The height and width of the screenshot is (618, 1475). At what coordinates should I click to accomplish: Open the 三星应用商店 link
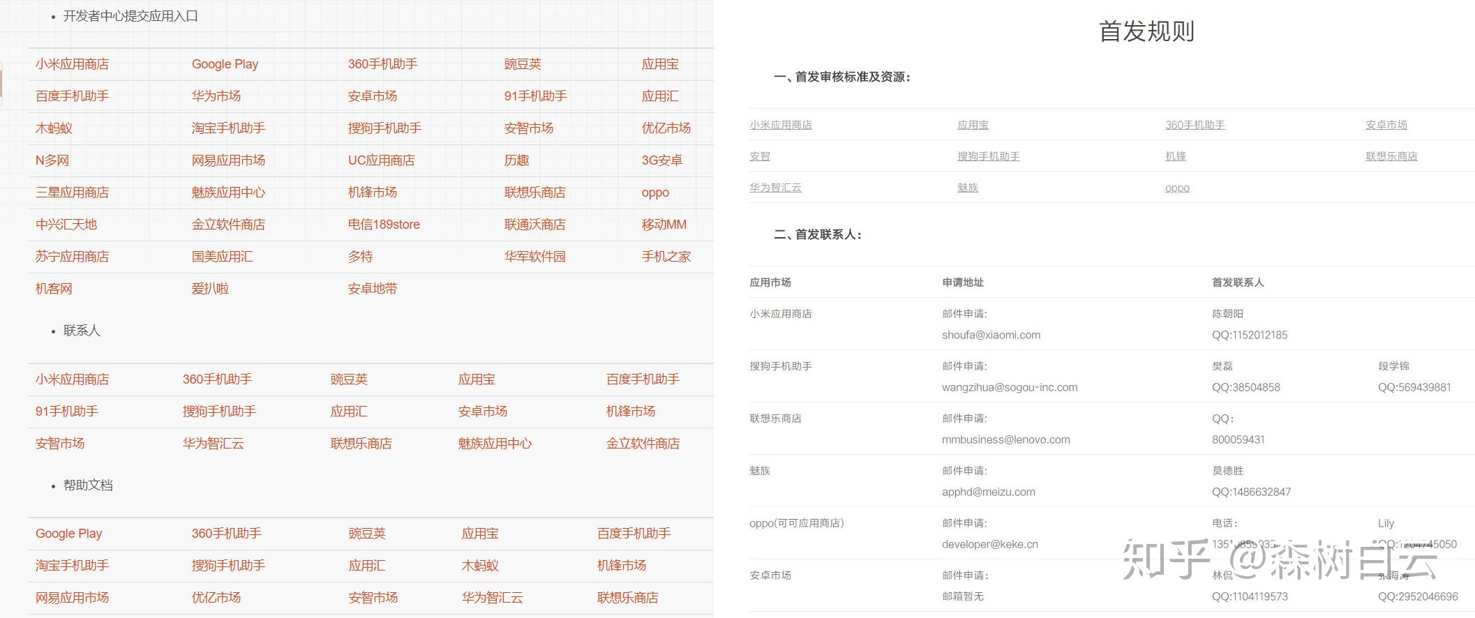click(x=72, y=193)
